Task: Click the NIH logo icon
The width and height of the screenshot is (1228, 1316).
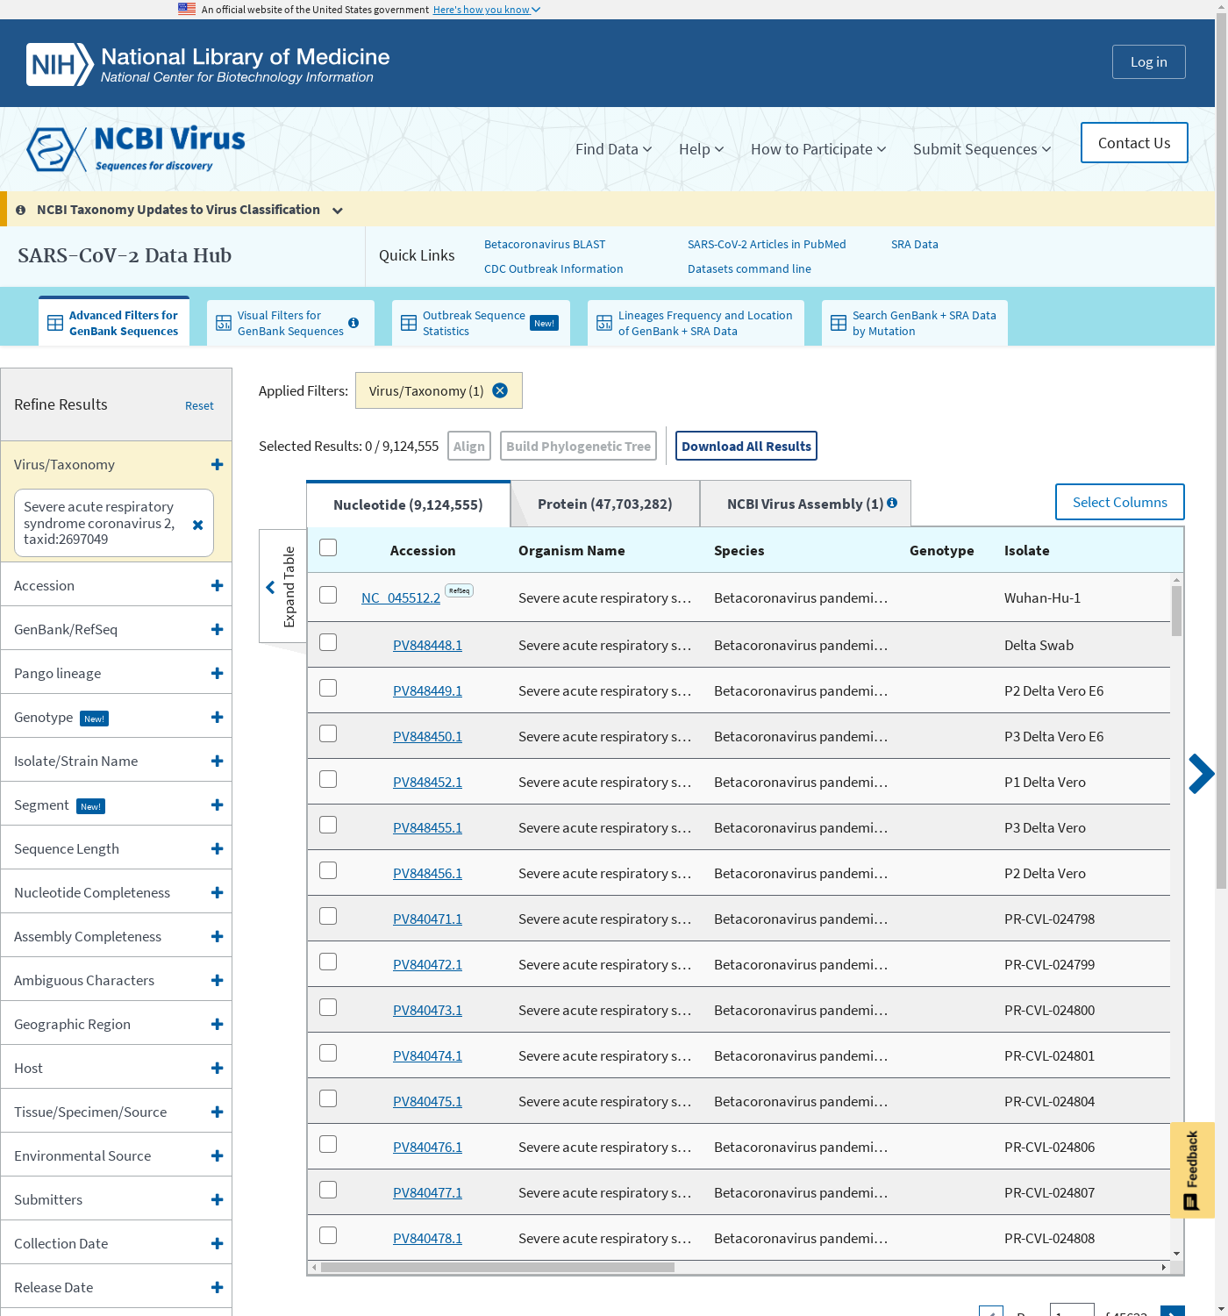Action: (59, 64)
